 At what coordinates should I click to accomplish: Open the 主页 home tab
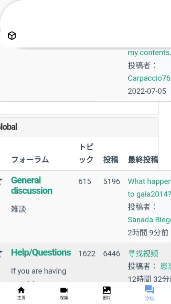click(21, 293)
